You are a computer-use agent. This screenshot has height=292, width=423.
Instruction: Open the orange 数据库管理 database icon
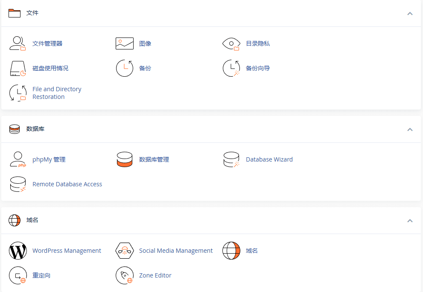click(125, 159)
